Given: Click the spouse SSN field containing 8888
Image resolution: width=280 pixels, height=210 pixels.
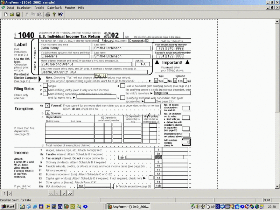Looking at the screenshot, I should (179, 56).
